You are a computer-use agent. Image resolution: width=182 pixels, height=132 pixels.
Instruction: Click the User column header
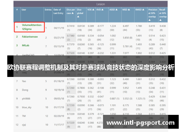[x=24, y=10]
